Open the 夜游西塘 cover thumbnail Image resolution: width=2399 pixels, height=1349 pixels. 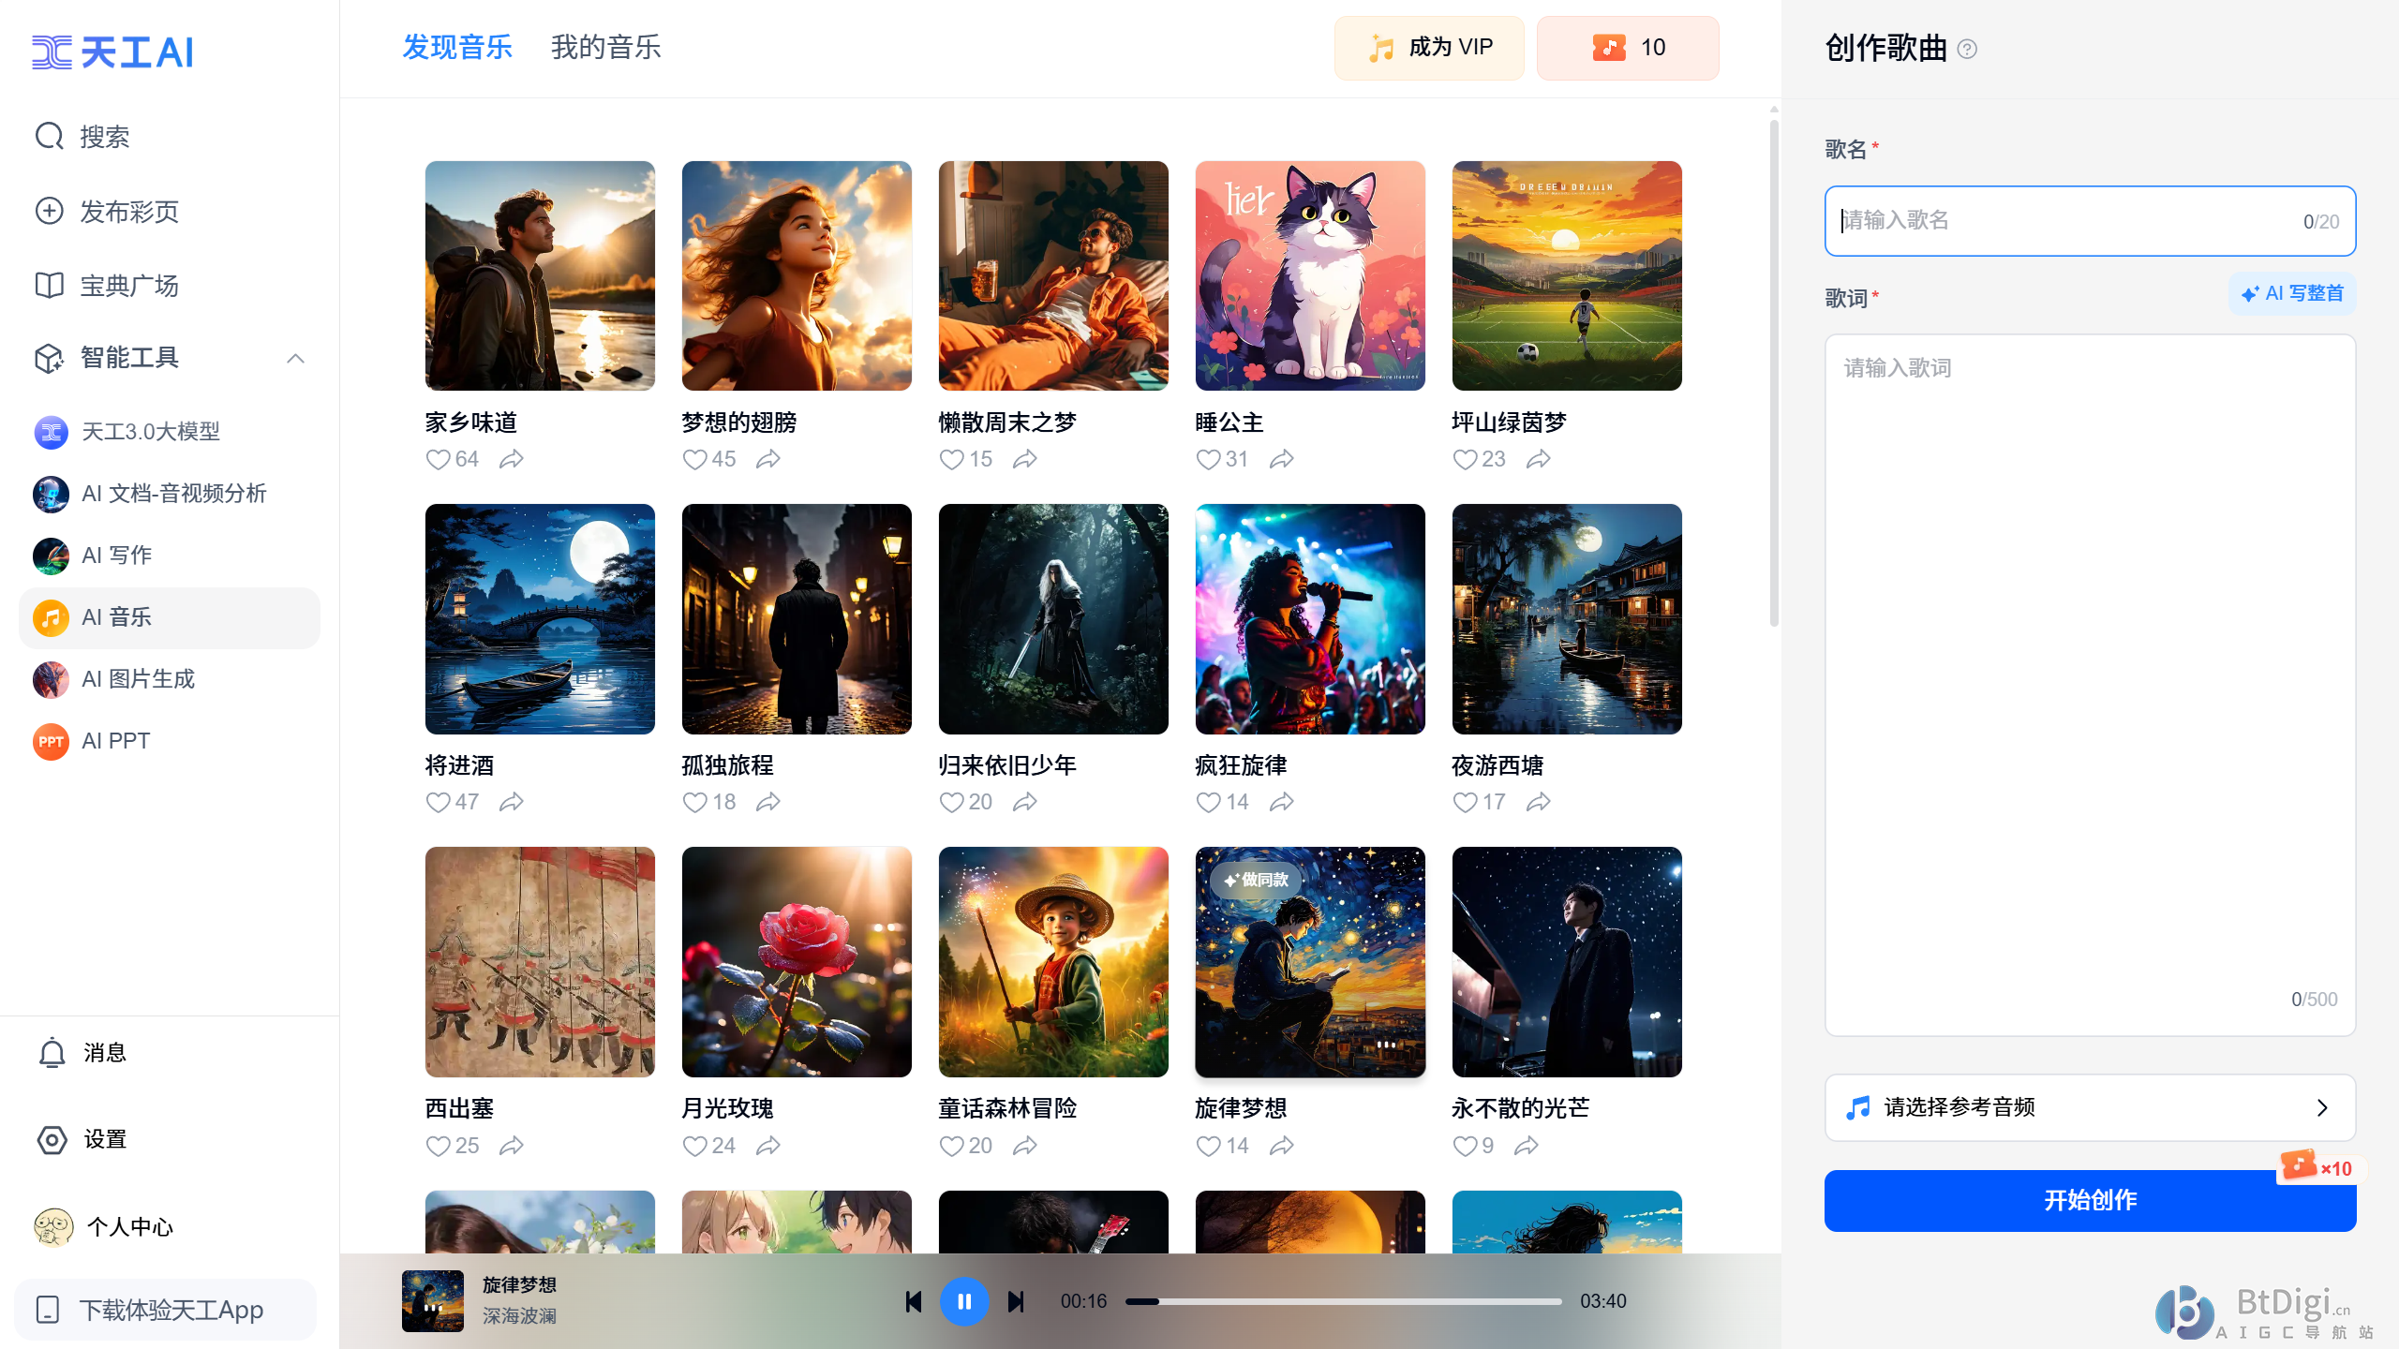[1567, 619]
